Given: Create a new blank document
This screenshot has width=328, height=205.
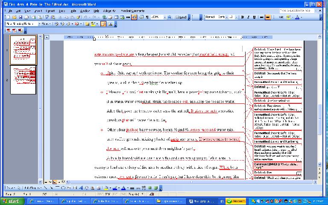Looking at the screenshot, I should 9,17.
